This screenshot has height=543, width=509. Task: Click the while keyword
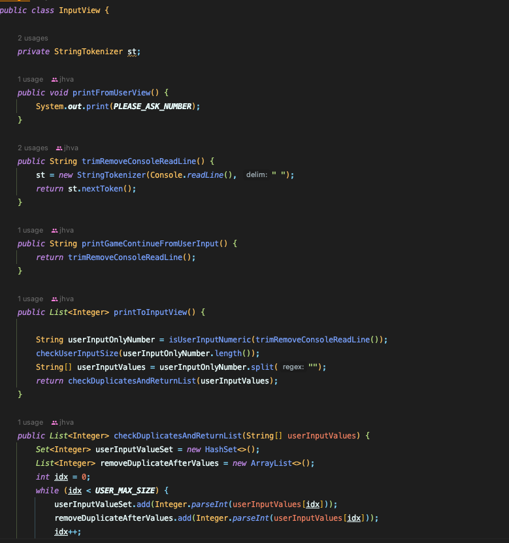(47, 491)
